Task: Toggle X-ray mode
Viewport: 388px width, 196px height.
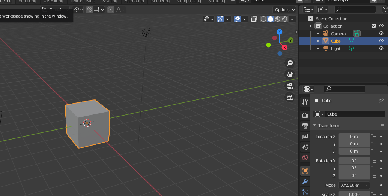Action: click(x=254, y=19)
